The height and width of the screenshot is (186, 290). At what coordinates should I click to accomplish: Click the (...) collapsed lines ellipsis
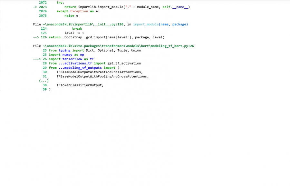tap(44, 81)
